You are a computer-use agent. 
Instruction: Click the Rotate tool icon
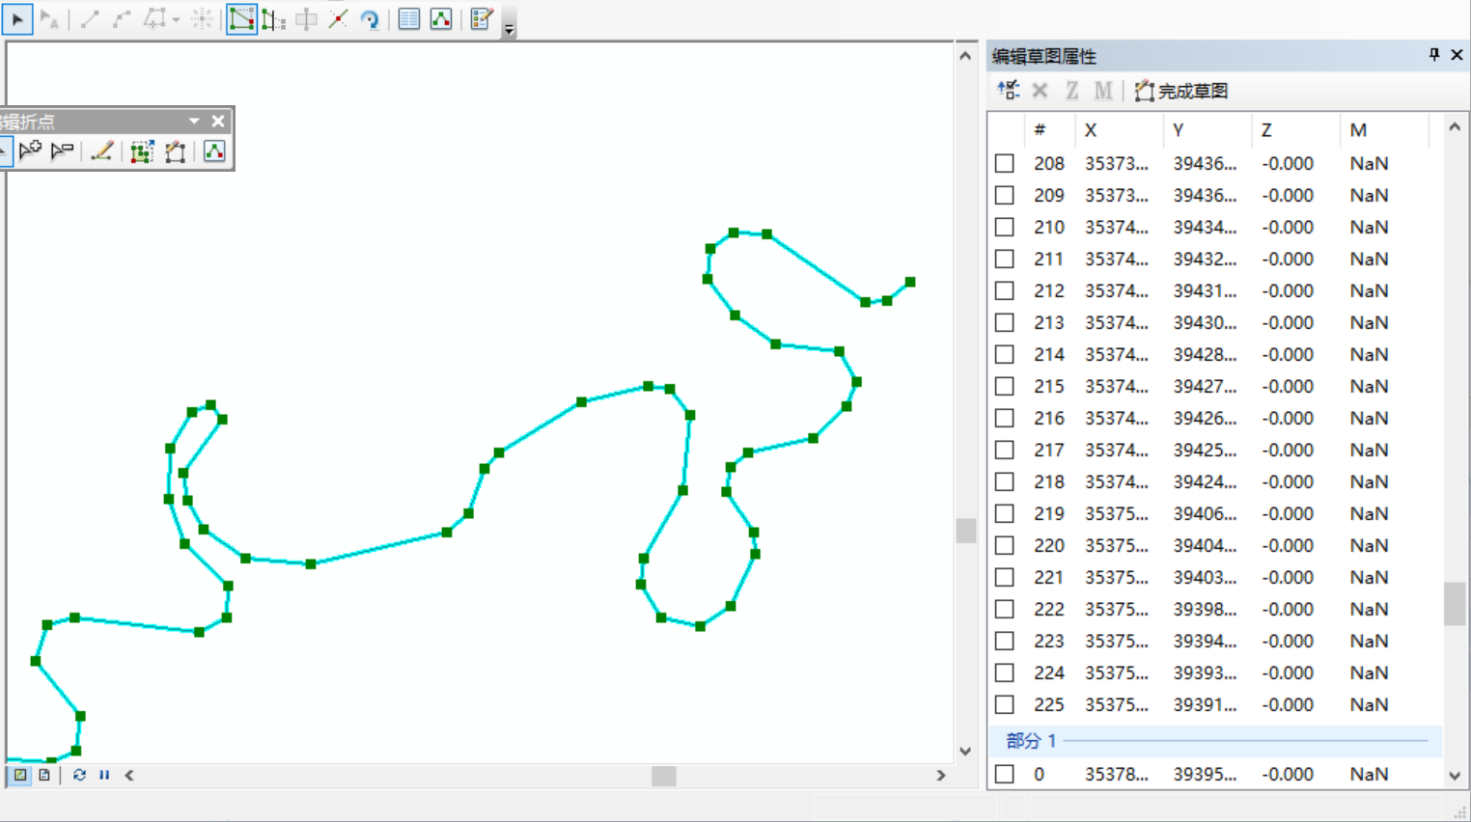click(370, 19)
